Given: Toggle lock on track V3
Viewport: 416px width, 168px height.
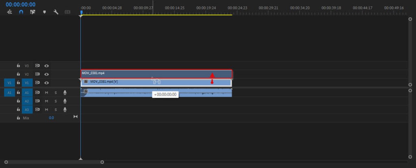Looking at the screenshot, I should pos(18,66).
